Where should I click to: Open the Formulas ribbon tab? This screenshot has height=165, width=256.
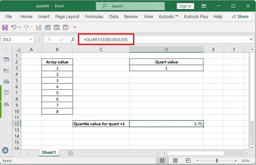94,17
